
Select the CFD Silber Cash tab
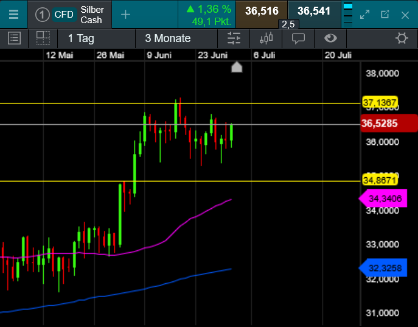click(70, 14)
